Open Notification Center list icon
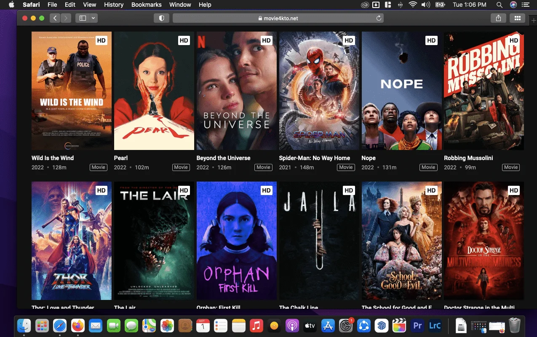Image resolution: width=537 pixels, height=337 pixels. pyautogui.click(x=525, y=5)
